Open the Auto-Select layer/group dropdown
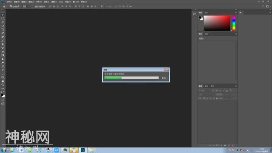 coord(26,6)
